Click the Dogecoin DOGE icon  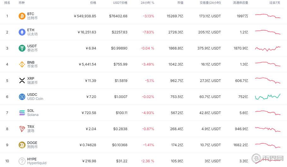22,145
